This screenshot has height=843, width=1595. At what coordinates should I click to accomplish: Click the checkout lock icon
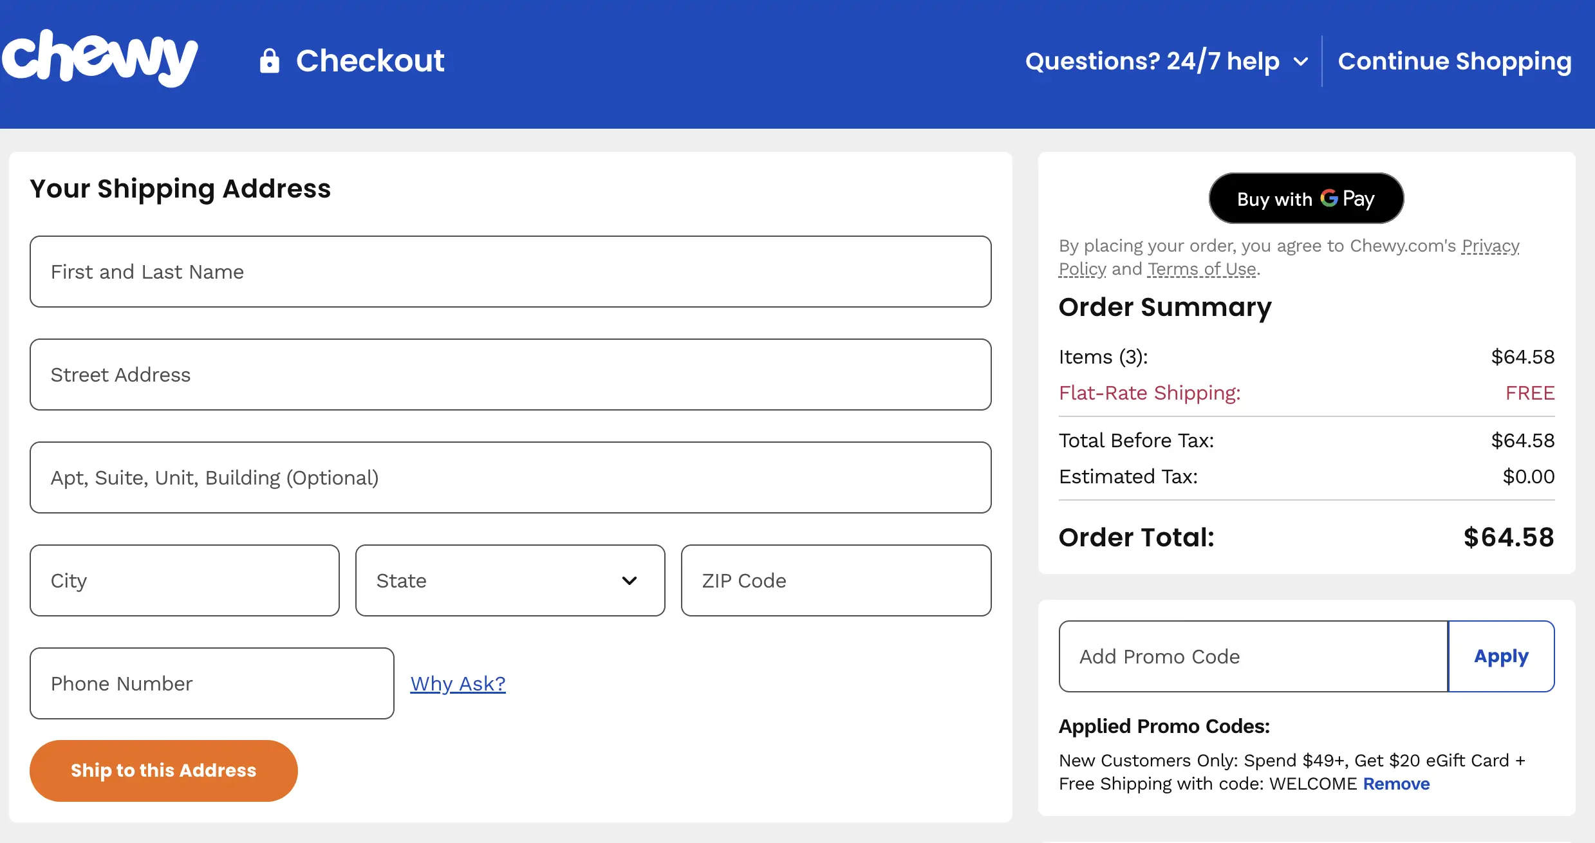(269, 61)
